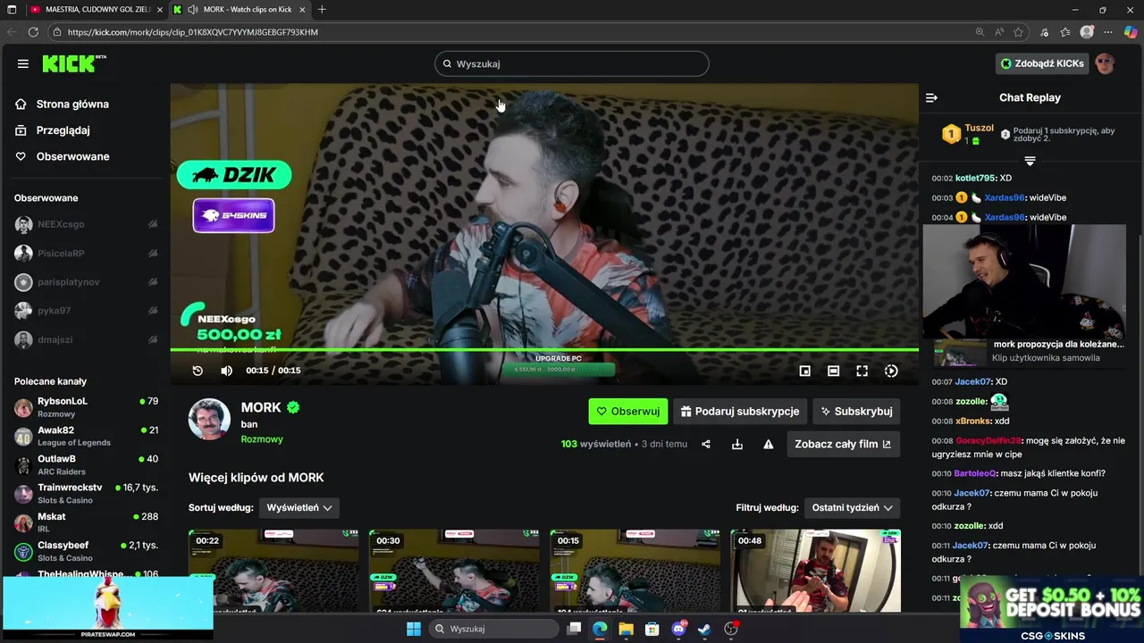Open Zobacz cały film link
The height and width of the screenshot is (643, 1144).
(843, 444)
